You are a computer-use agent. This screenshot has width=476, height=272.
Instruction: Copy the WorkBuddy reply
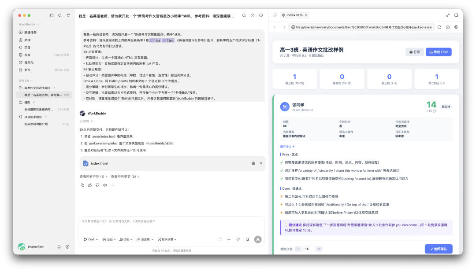[x=82, y=185]
